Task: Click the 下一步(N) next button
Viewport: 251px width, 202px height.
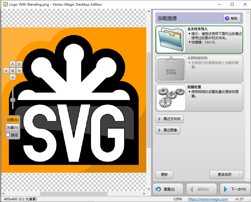Action: click(235, 189)
